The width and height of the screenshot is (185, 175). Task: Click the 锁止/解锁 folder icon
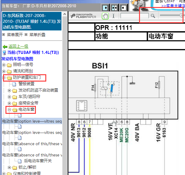coord(15,168)
